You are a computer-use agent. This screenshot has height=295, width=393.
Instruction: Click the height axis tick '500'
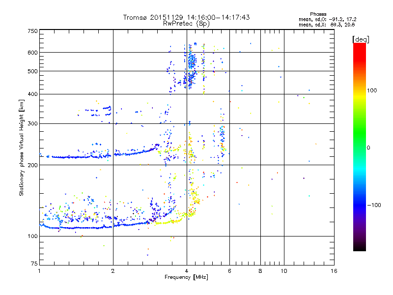[x=32, y=71]
